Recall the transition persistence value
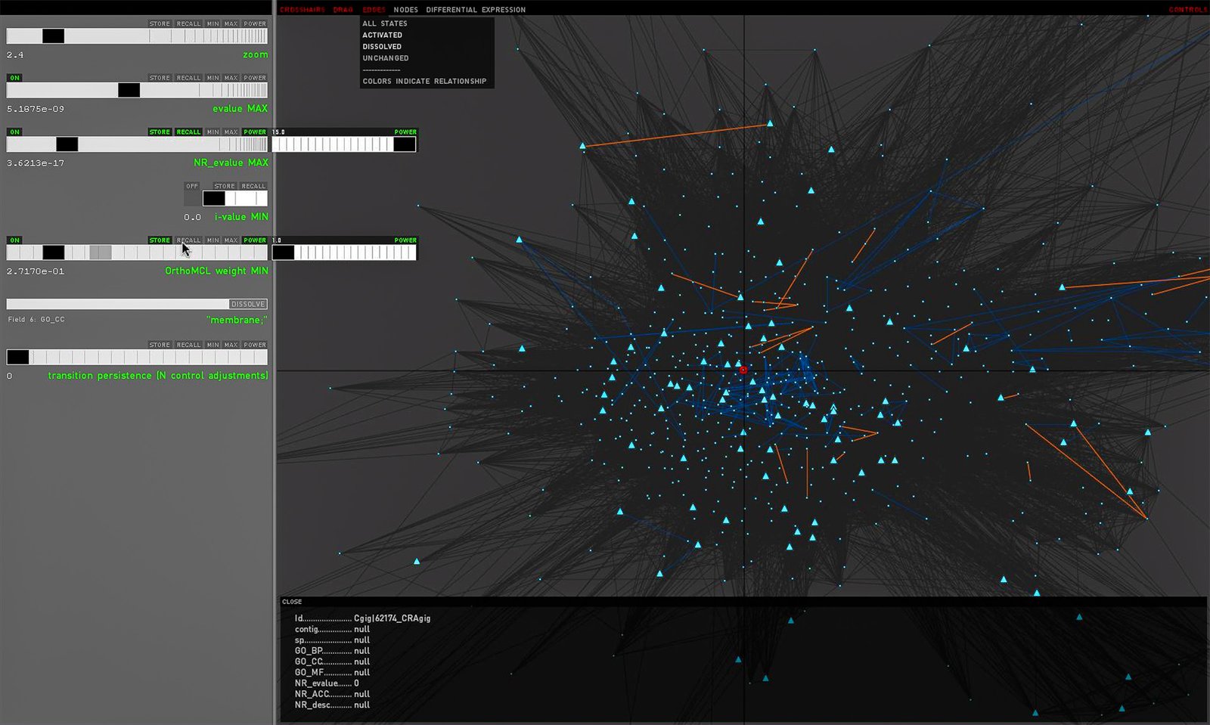This screenshot has height=725, width=1210. click(188, 345)
